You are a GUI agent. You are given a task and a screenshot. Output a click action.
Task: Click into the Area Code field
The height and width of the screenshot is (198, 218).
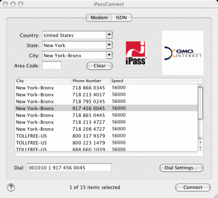point(52,66)
